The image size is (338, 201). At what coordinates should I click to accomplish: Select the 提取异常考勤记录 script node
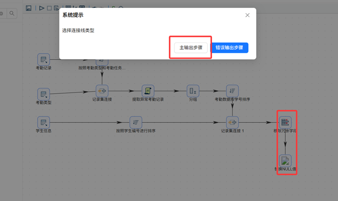point(148,91)
